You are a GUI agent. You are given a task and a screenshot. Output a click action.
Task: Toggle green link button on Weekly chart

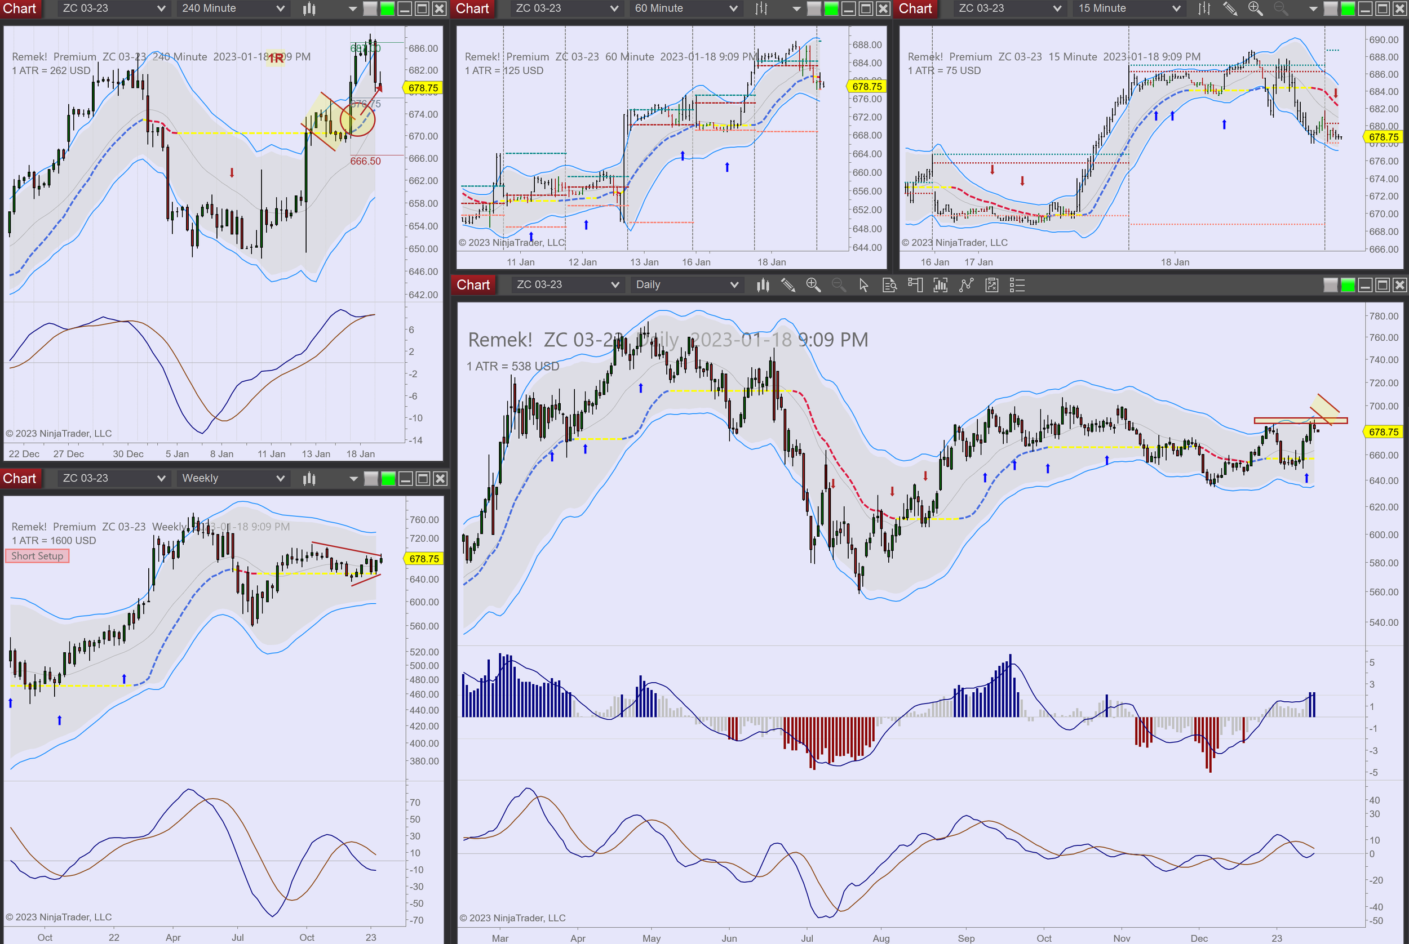[388, 479]
